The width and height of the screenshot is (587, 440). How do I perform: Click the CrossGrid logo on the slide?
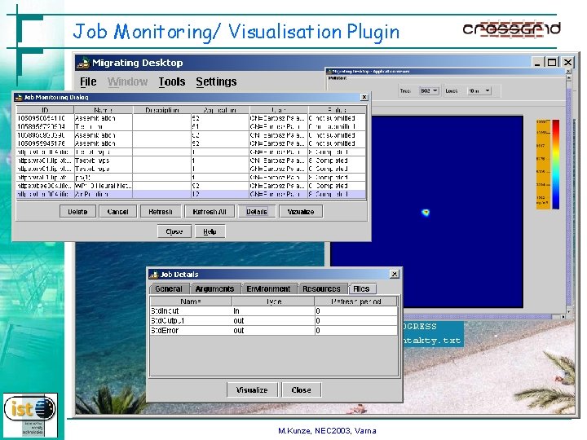pos(511,29)
